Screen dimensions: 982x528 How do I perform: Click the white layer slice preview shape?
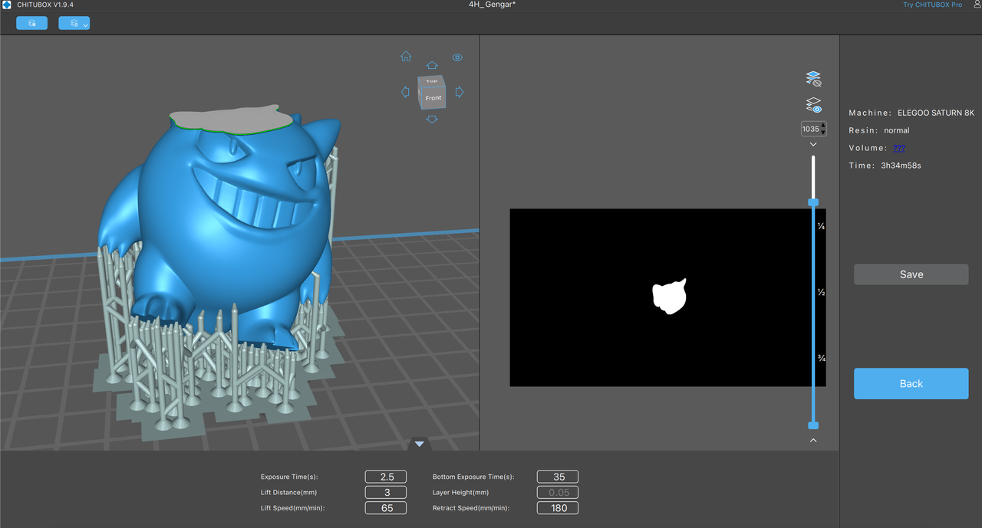click(x=668, y=297)
